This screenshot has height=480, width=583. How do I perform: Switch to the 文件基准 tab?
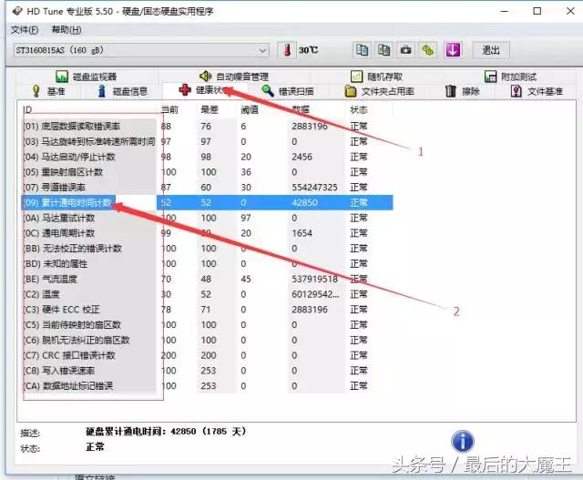coord(537,91)
